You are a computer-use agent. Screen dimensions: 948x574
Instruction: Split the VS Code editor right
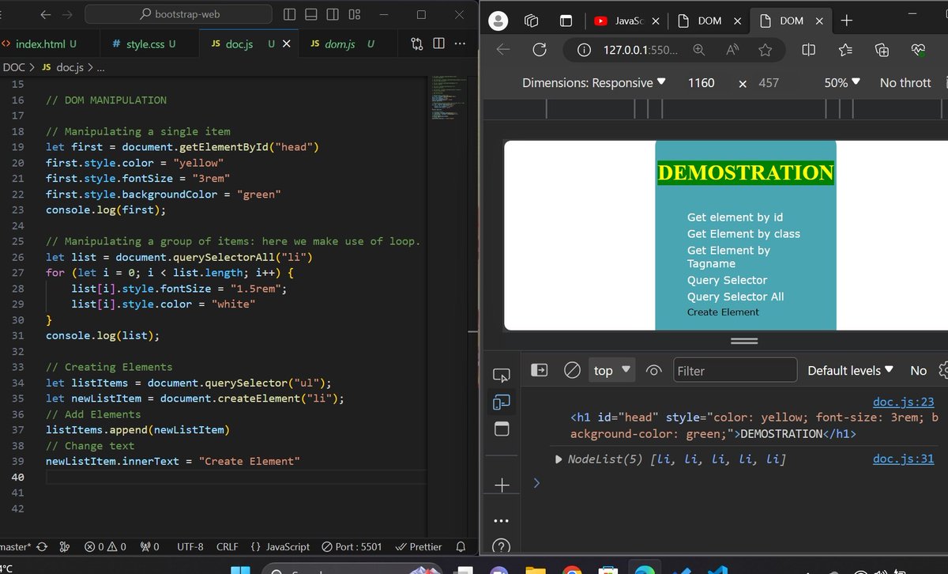438,44
